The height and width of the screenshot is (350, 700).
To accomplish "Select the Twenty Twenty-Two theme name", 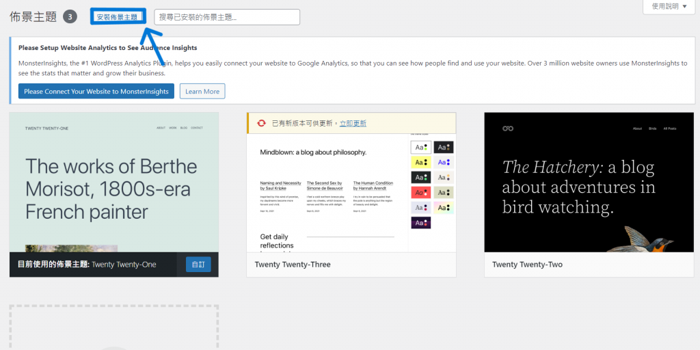I will click(527, 265).
